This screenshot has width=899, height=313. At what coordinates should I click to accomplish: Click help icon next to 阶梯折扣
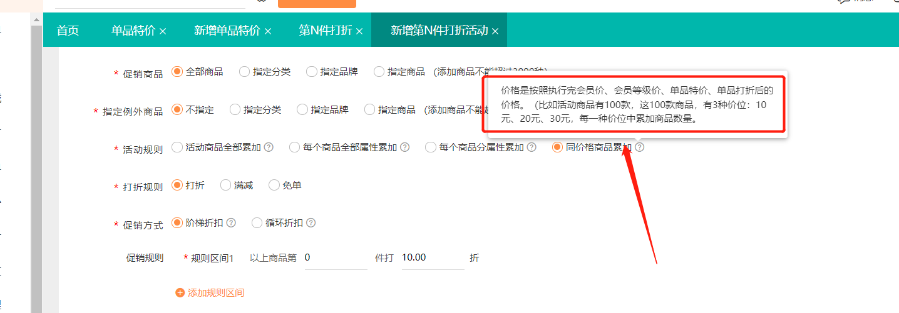point(231,223)
